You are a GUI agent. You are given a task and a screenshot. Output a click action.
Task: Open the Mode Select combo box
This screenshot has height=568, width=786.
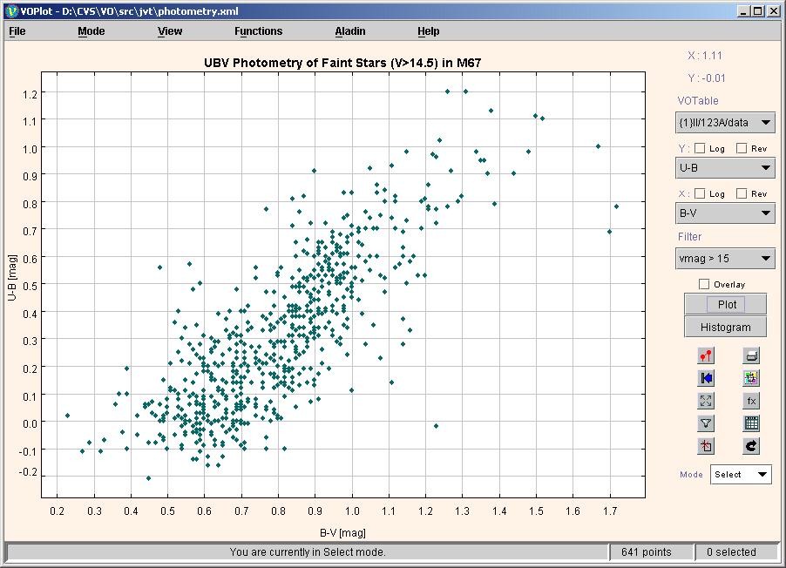[741, 475]
